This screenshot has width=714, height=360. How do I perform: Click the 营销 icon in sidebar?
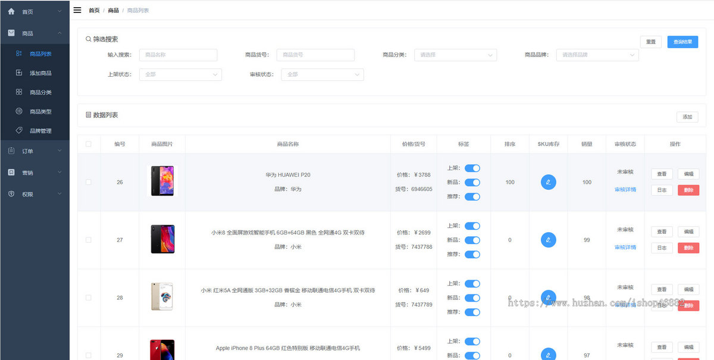coord(11,173)
